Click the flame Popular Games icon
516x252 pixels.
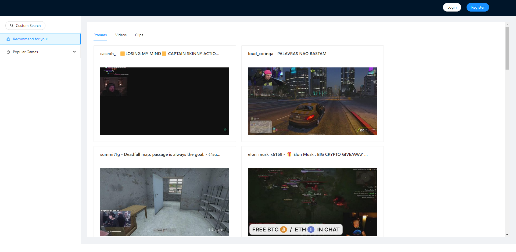coord(8,52)
